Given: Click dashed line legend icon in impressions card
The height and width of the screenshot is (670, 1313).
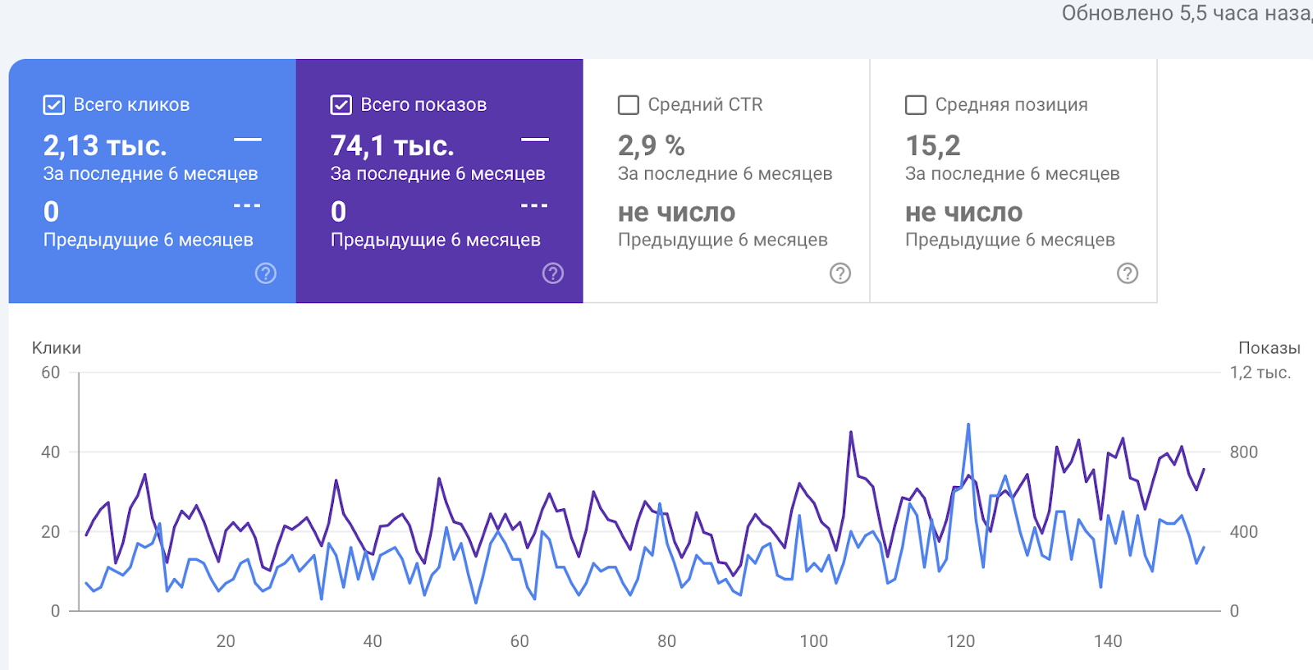Looking at the screenshot, I should (534, 205).
